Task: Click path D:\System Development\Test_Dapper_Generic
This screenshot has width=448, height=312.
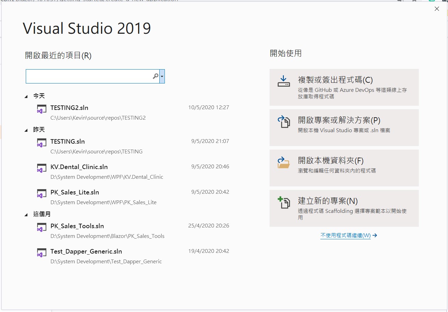Action: [106, 262]
